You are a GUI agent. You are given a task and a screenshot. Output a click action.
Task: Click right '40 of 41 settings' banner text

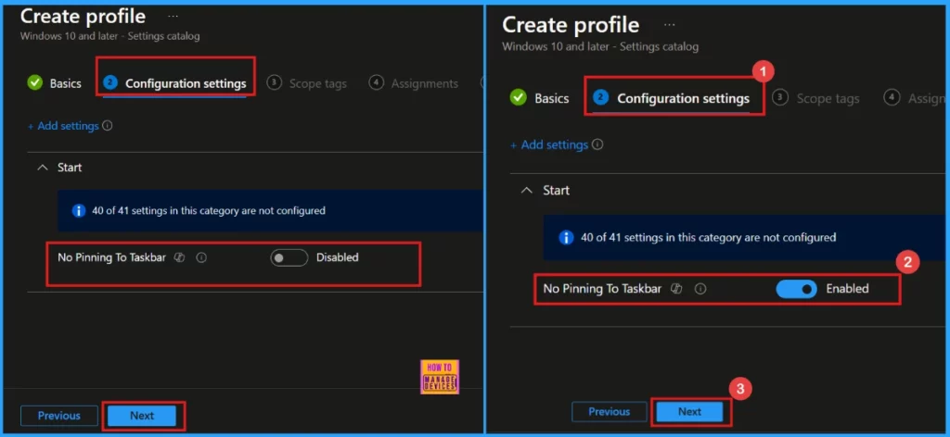click(708, 238)
